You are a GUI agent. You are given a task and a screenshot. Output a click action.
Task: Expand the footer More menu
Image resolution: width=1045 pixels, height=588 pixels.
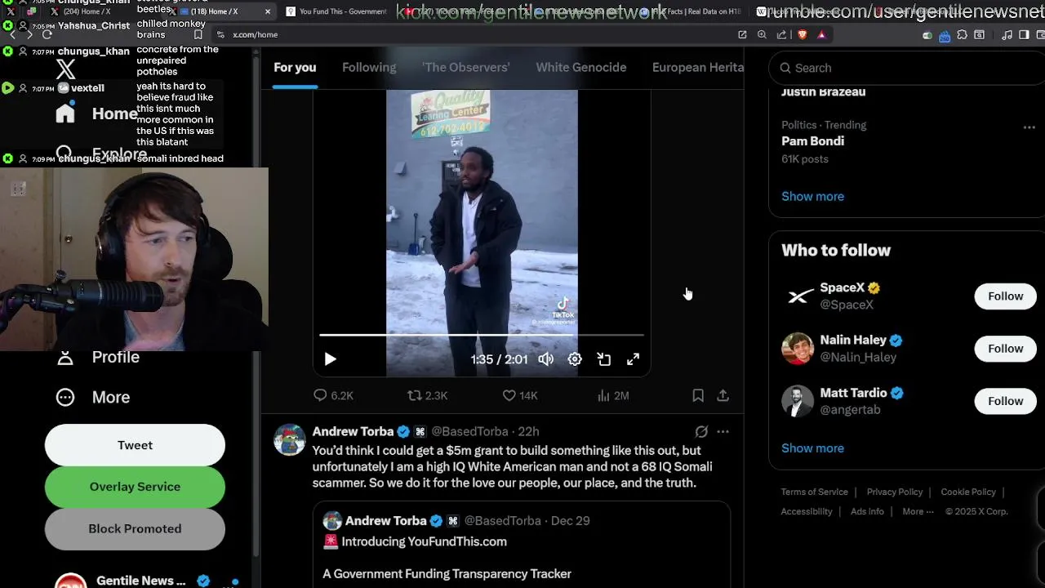[918, 511]
